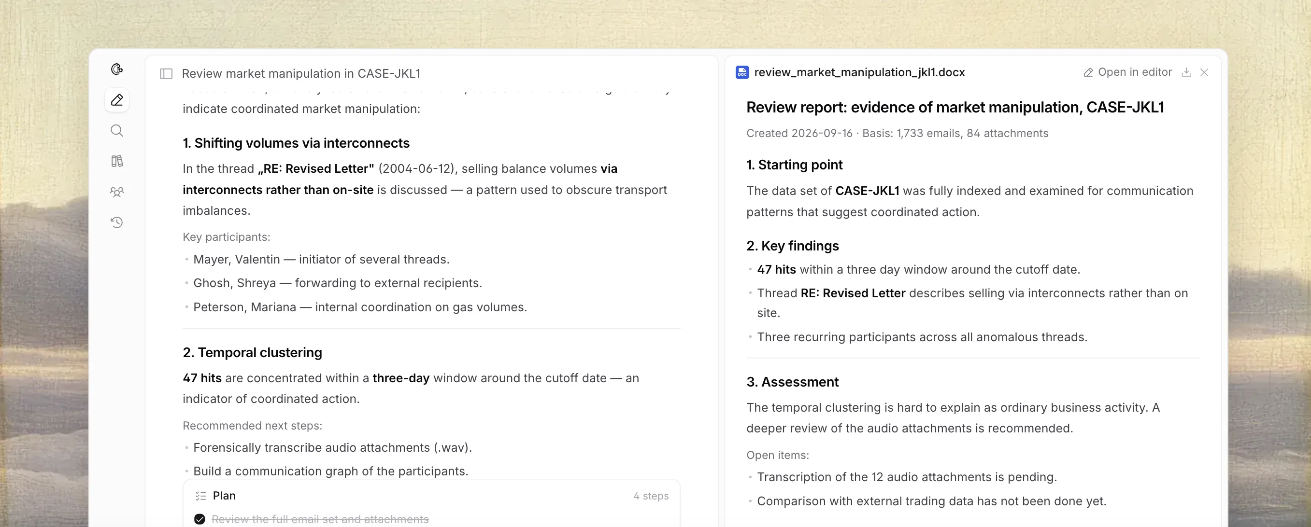This screenshot has height=527, width=1311.
Task: Click the pencil icon beside Open in editor
Action: tap(1088, 73)
